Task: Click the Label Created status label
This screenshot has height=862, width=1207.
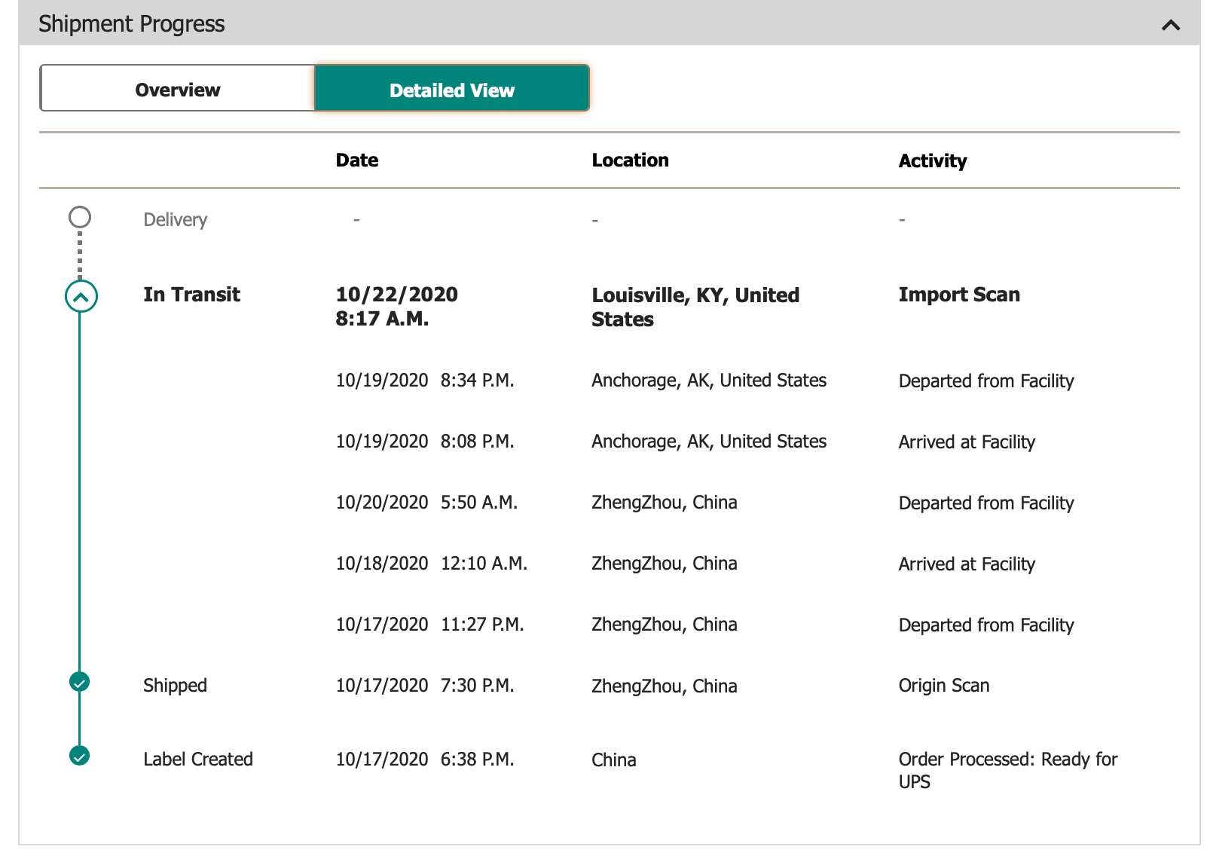Action: click(198, 760)
